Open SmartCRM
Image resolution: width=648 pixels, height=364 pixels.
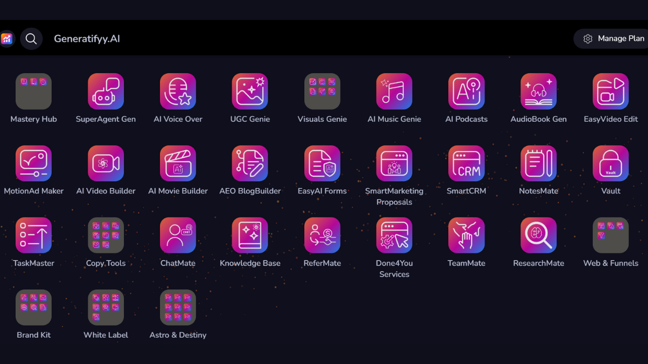coord(466,163)
